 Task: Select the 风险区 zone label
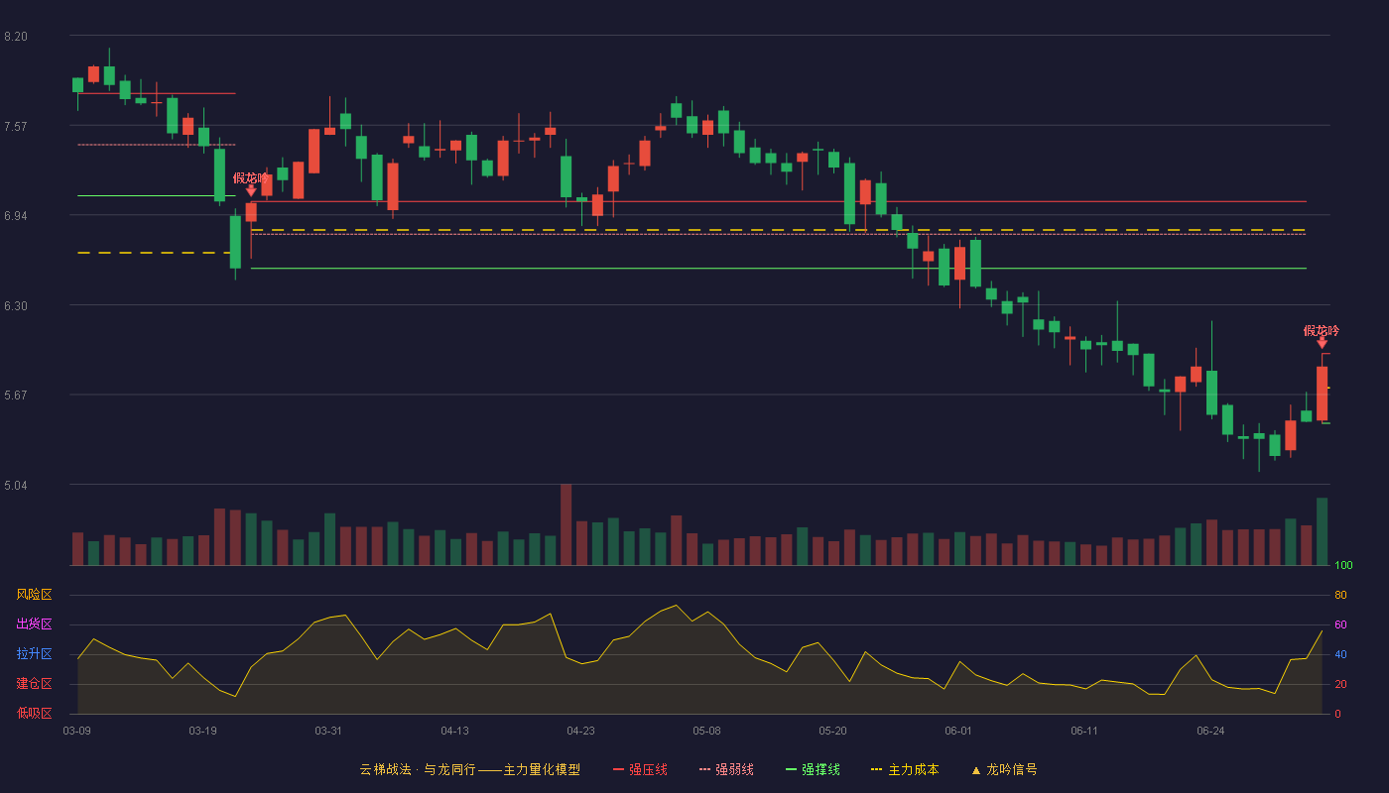[x=34, y=595]
